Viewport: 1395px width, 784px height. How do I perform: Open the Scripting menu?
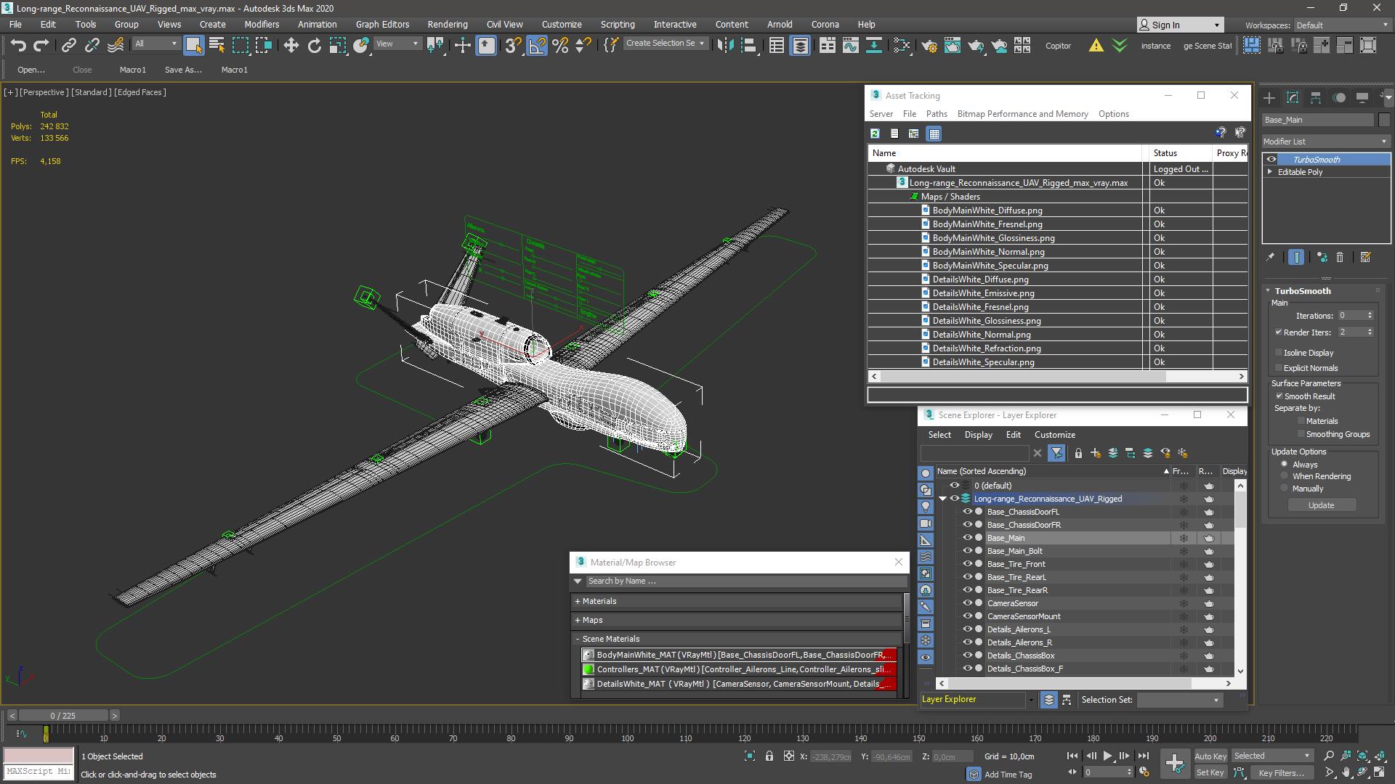618,24
